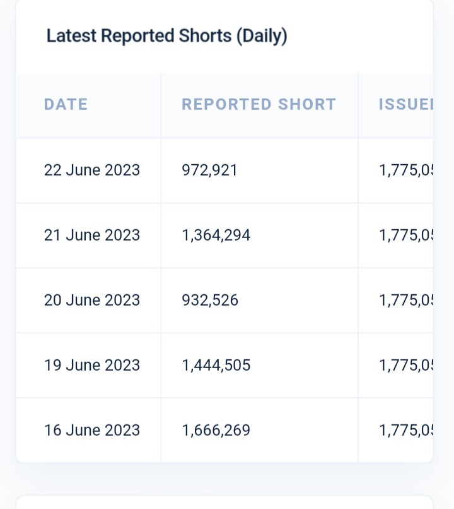Screen dimensions: 454x509
Task: Select the 16 June 2023 date cell
Action: [92, 431]
